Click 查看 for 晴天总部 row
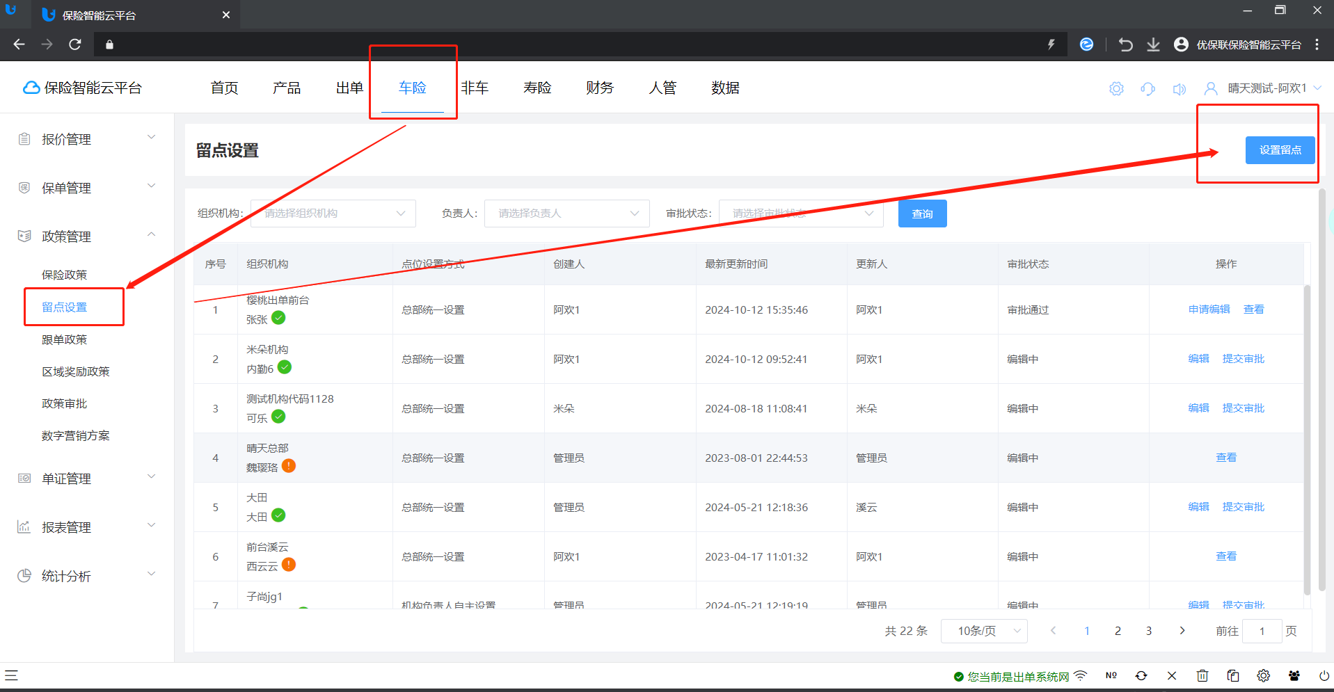Viewport: 1334px width, 692px height. coord(1225,458)
